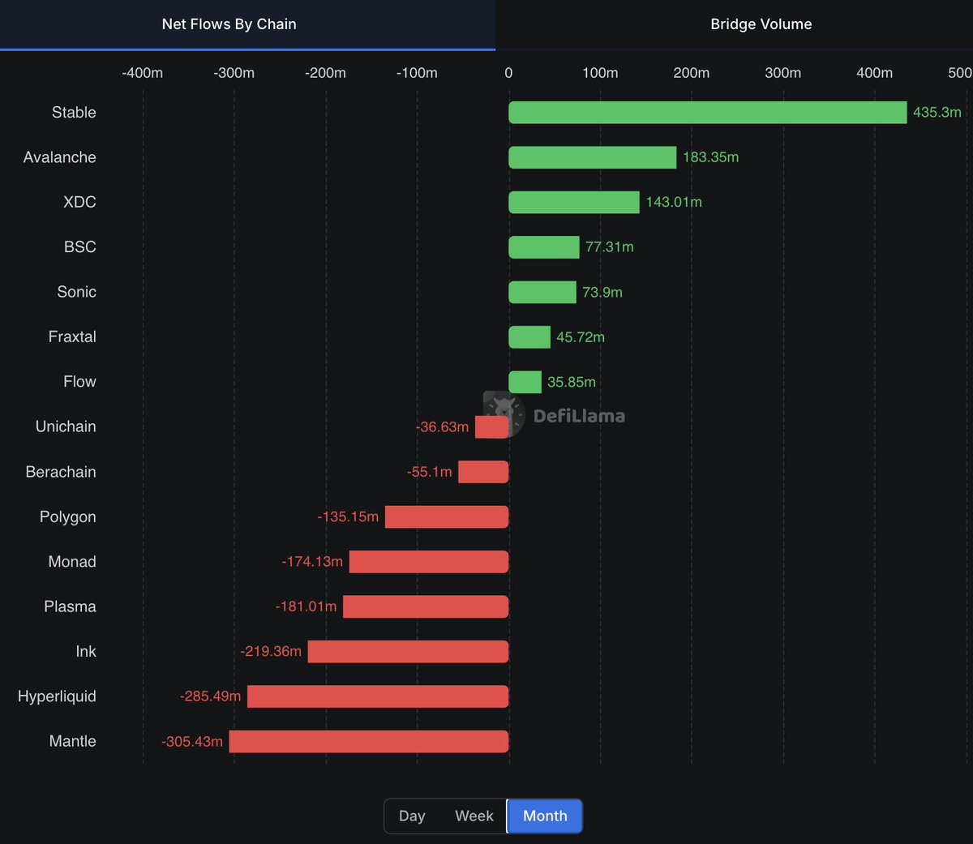
Task: Click the Fraxtal 45.72m value label
Action: tap(581, 337)
